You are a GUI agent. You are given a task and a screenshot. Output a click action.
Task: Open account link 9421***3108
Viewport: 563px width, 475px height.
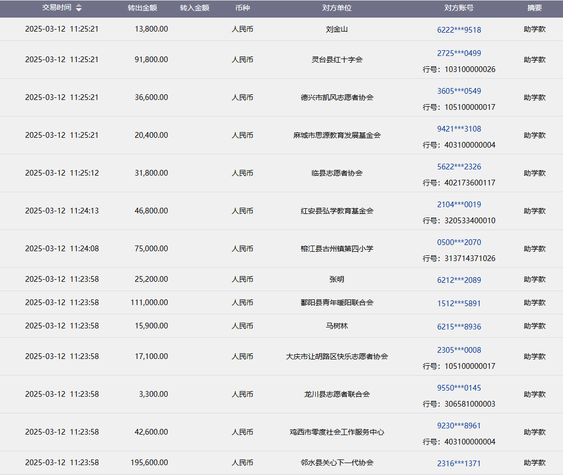459,128
